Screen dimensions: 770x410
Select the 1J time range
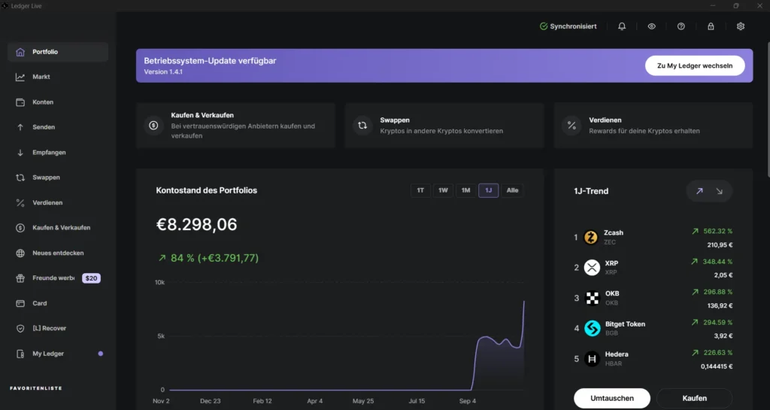[489, 190]
